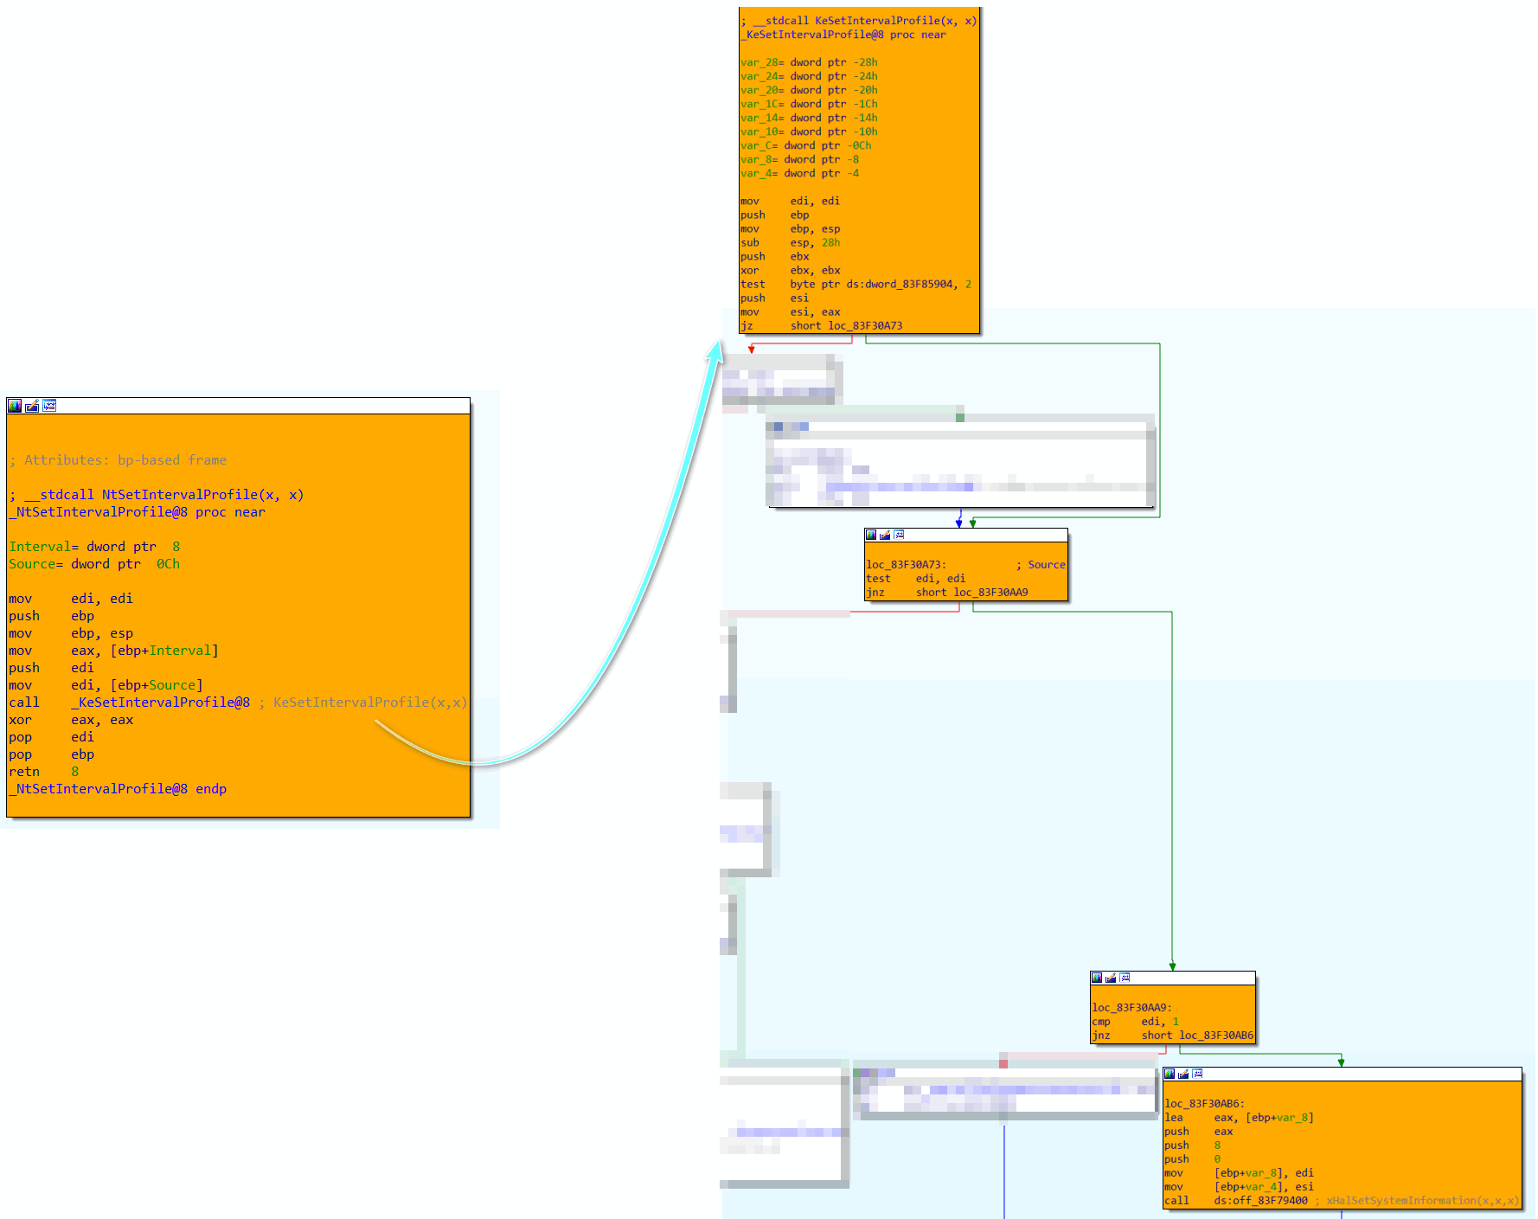The height and width of the screenshot is (1219, 1538).
Task: Open node color picker on loc_83F30AB6 block
Action: click(x=1170, y=1074)
